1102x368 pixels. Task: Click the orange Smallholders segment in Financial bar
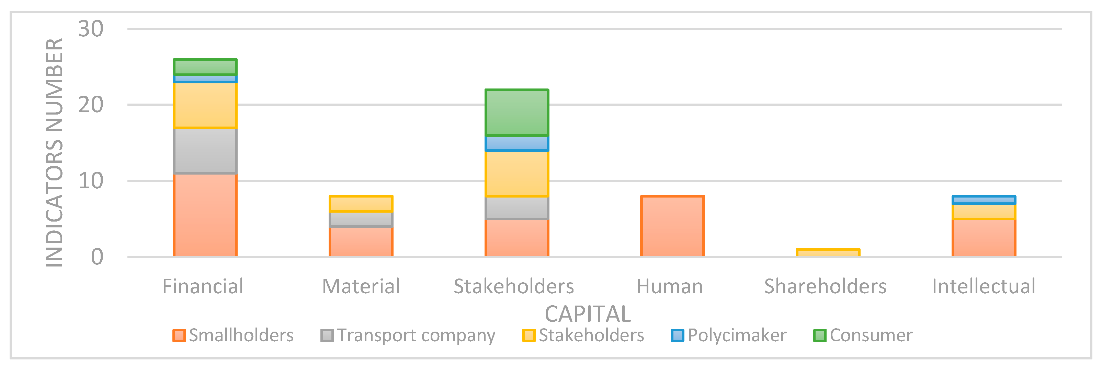[205, 215]
